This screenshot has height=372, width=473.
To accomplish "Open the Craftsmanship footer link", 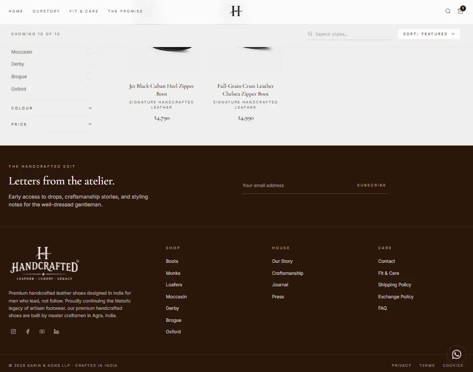I will click(x=287, y=273).
